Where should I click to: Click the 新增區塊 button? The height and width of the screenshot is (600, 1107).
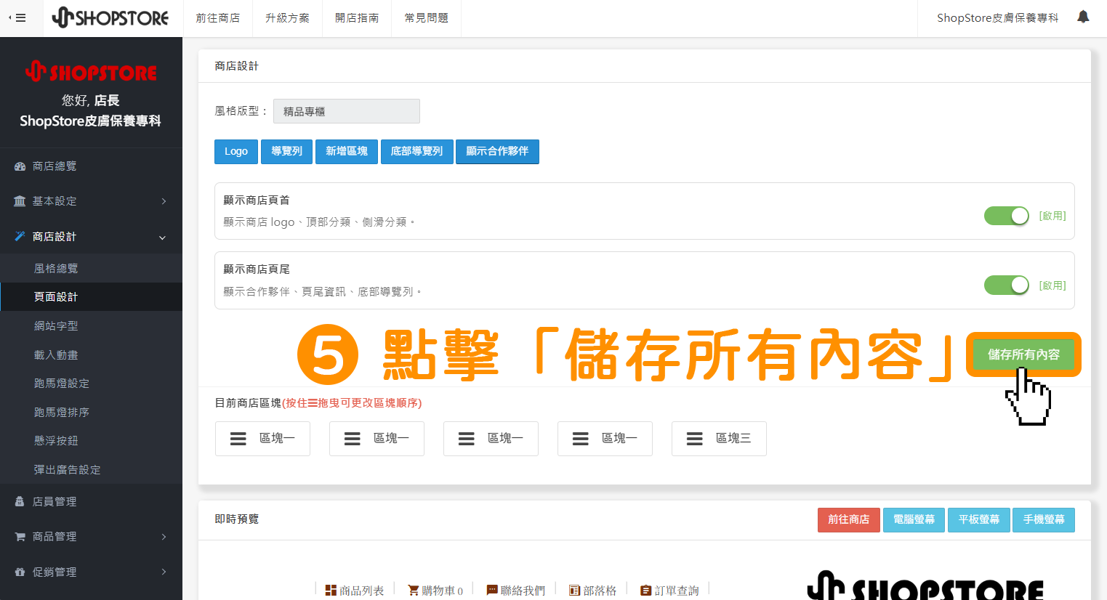347,152
